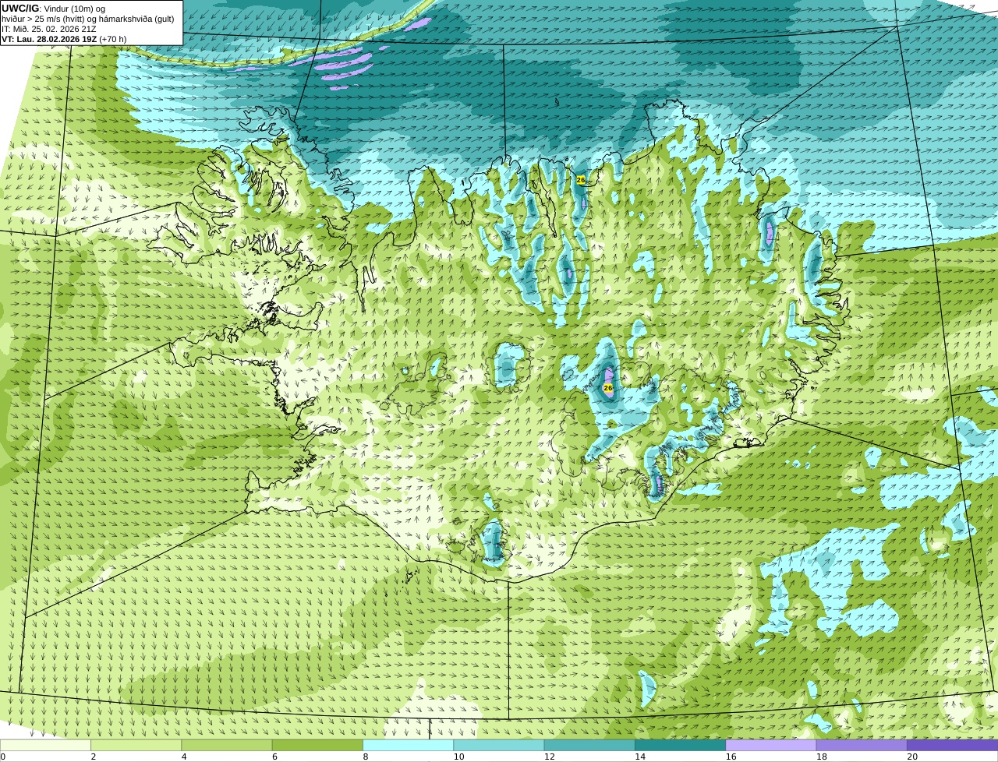Screen dimensions: 998x762
Task: Click the legend tick label '8'
Action: 366,757
